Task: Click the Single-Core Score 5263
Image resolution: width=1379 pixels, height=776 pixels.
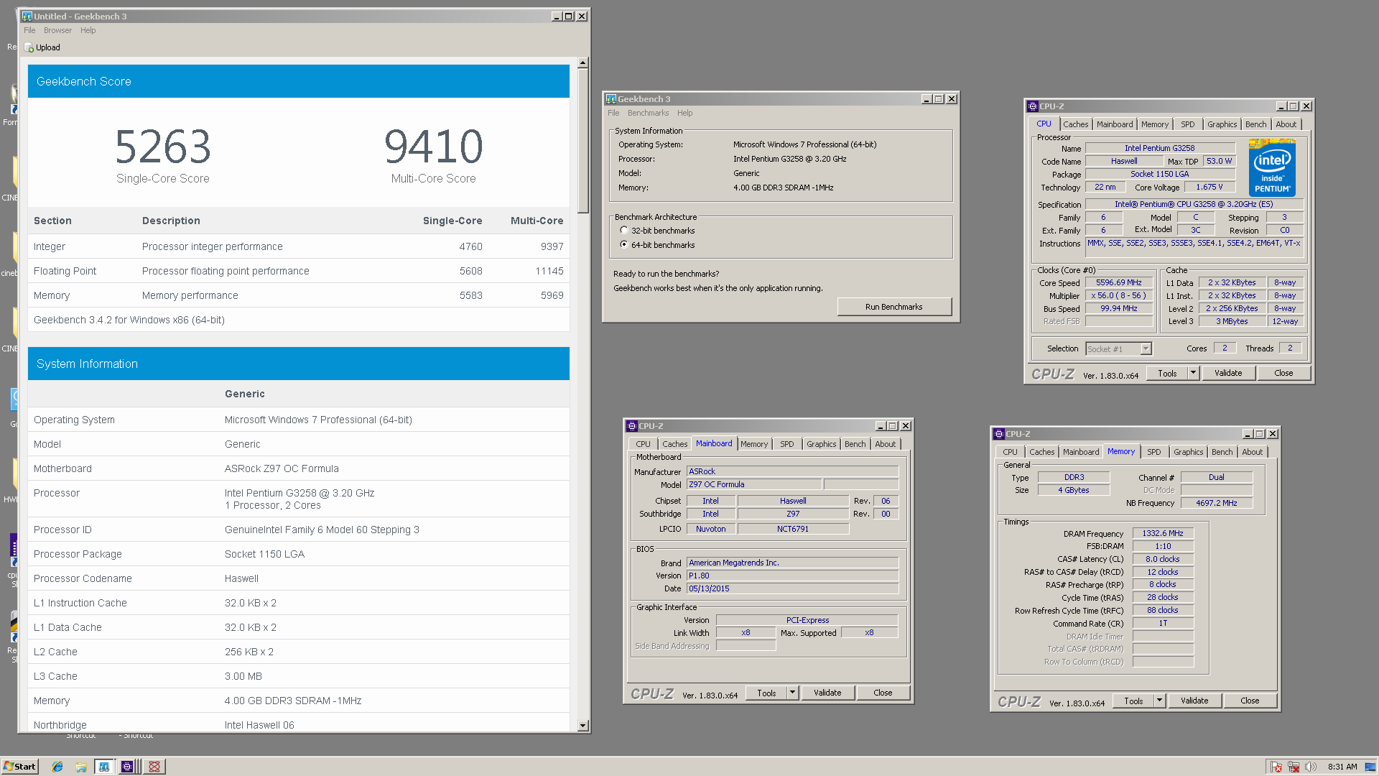Action: point(163,147)
